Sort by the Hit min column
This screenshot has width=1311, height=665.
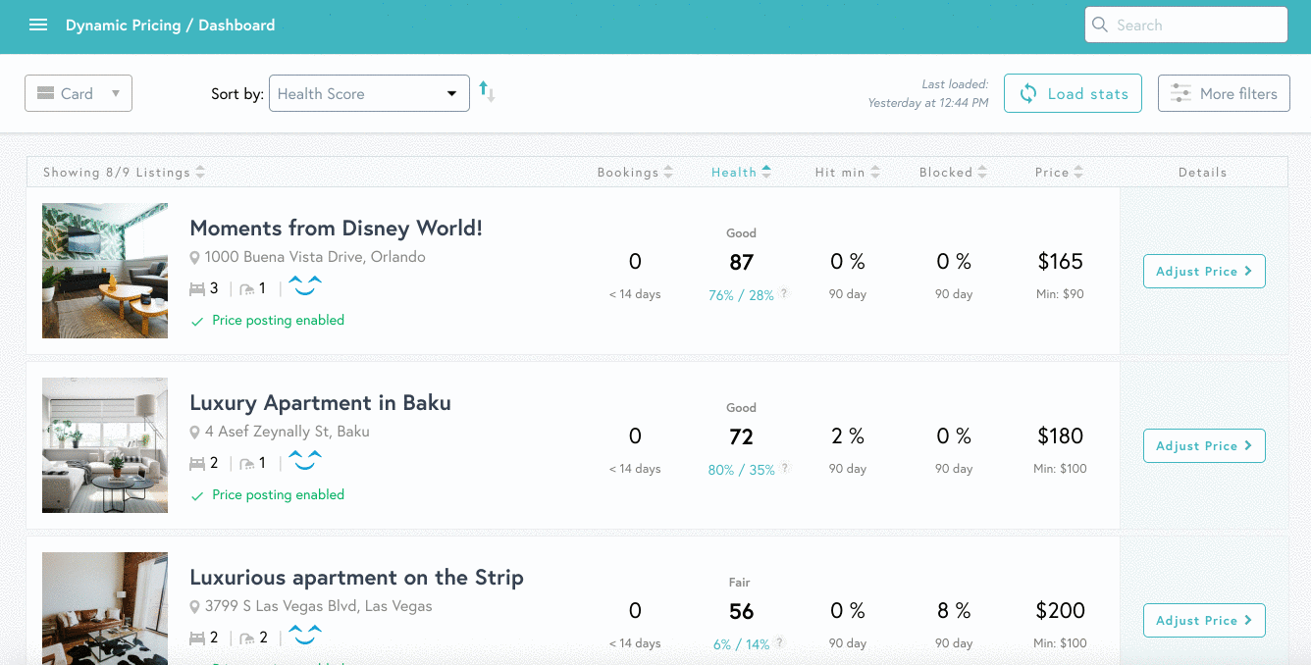[847, 172]
